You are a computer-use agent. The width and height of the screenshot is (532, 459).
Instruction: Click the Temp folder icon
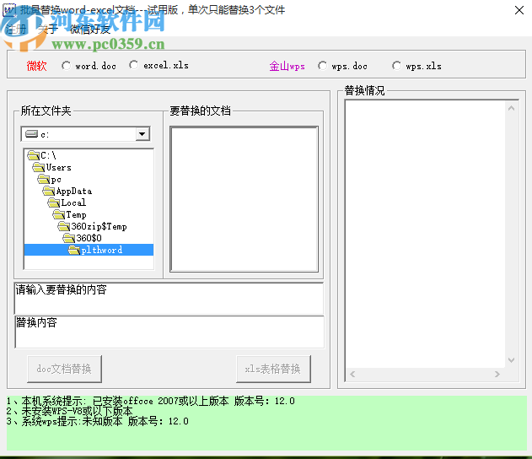tap(59, 214)
